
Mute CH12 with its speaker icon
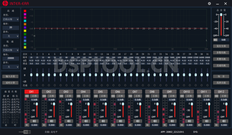point(224,121)
